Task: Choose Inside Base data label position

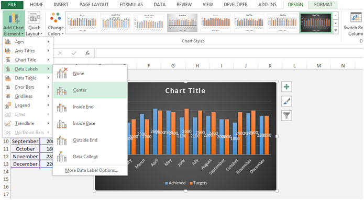Action: tap(90, 124)
